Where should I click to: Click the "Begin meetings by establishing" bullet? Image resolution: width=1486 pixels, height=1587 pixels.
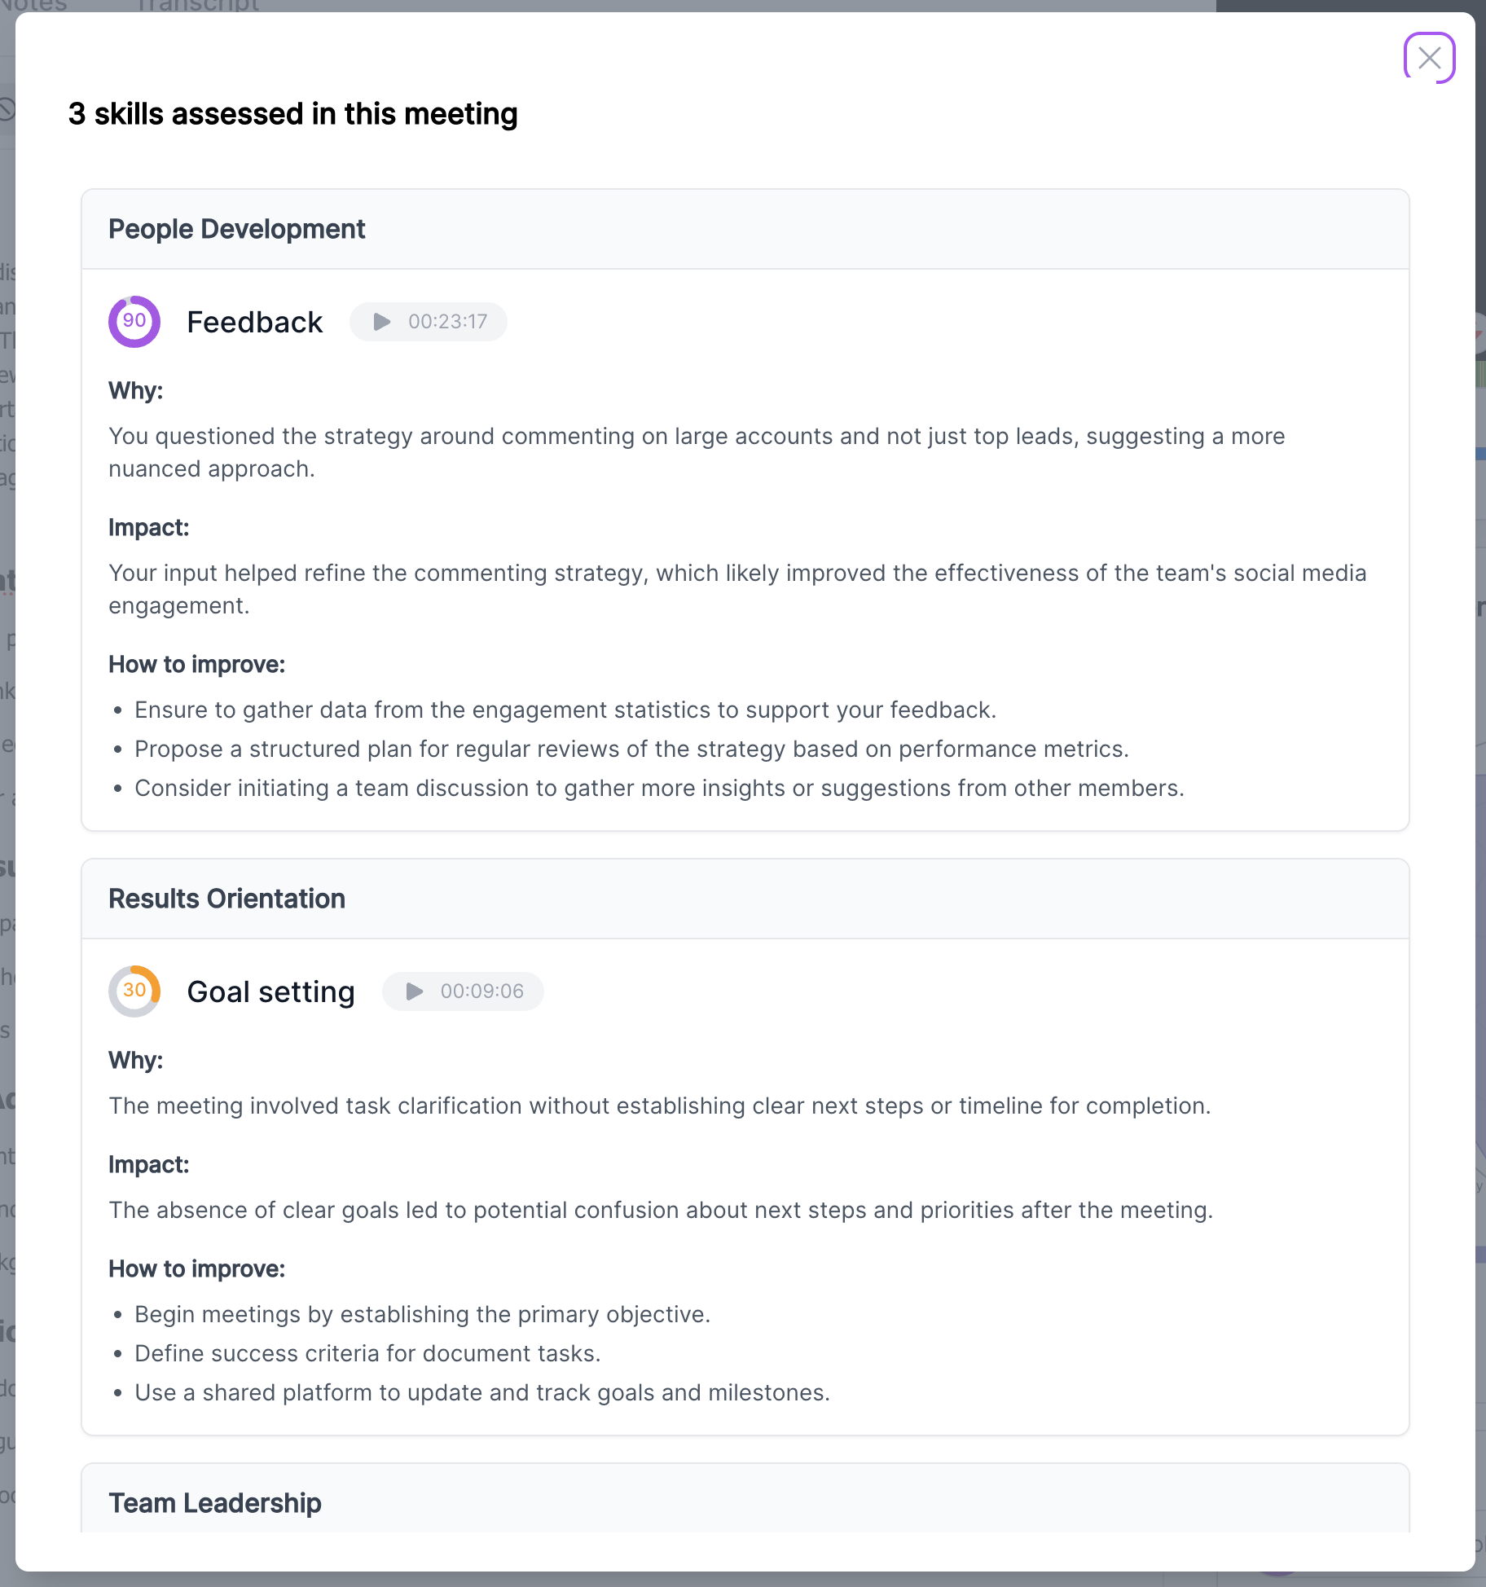(x=422, y=1314)
